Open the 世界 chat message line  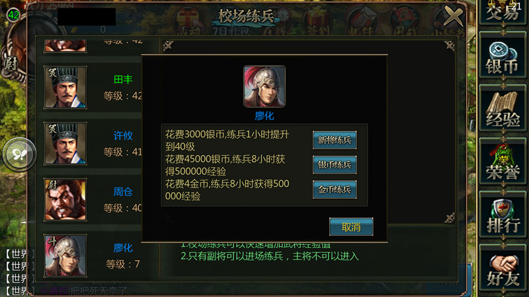pos(66,290)
